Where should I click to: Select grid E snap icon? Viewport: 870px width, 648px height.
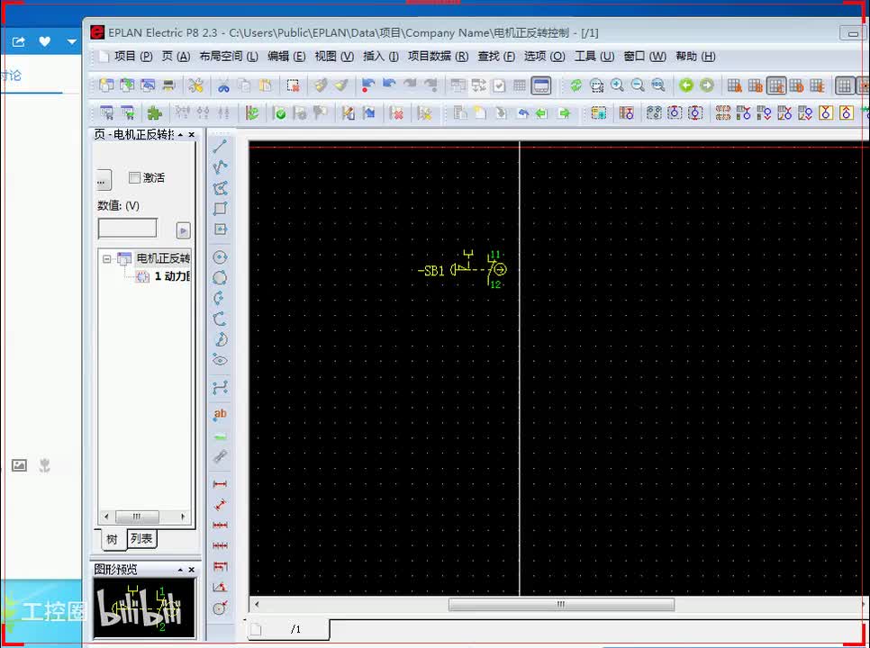coord(817,85)
